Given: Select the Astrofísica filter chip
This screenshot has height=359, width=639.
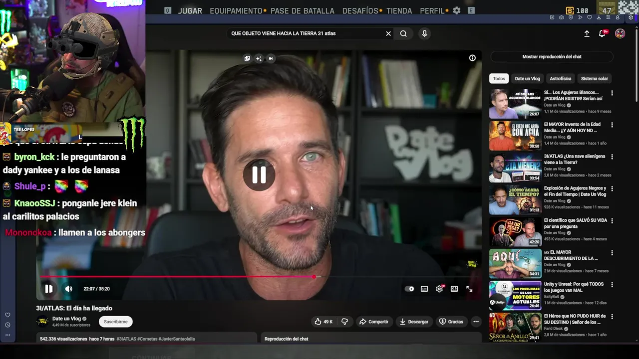Looking at the screenshot, I should (x=560, y=79).
